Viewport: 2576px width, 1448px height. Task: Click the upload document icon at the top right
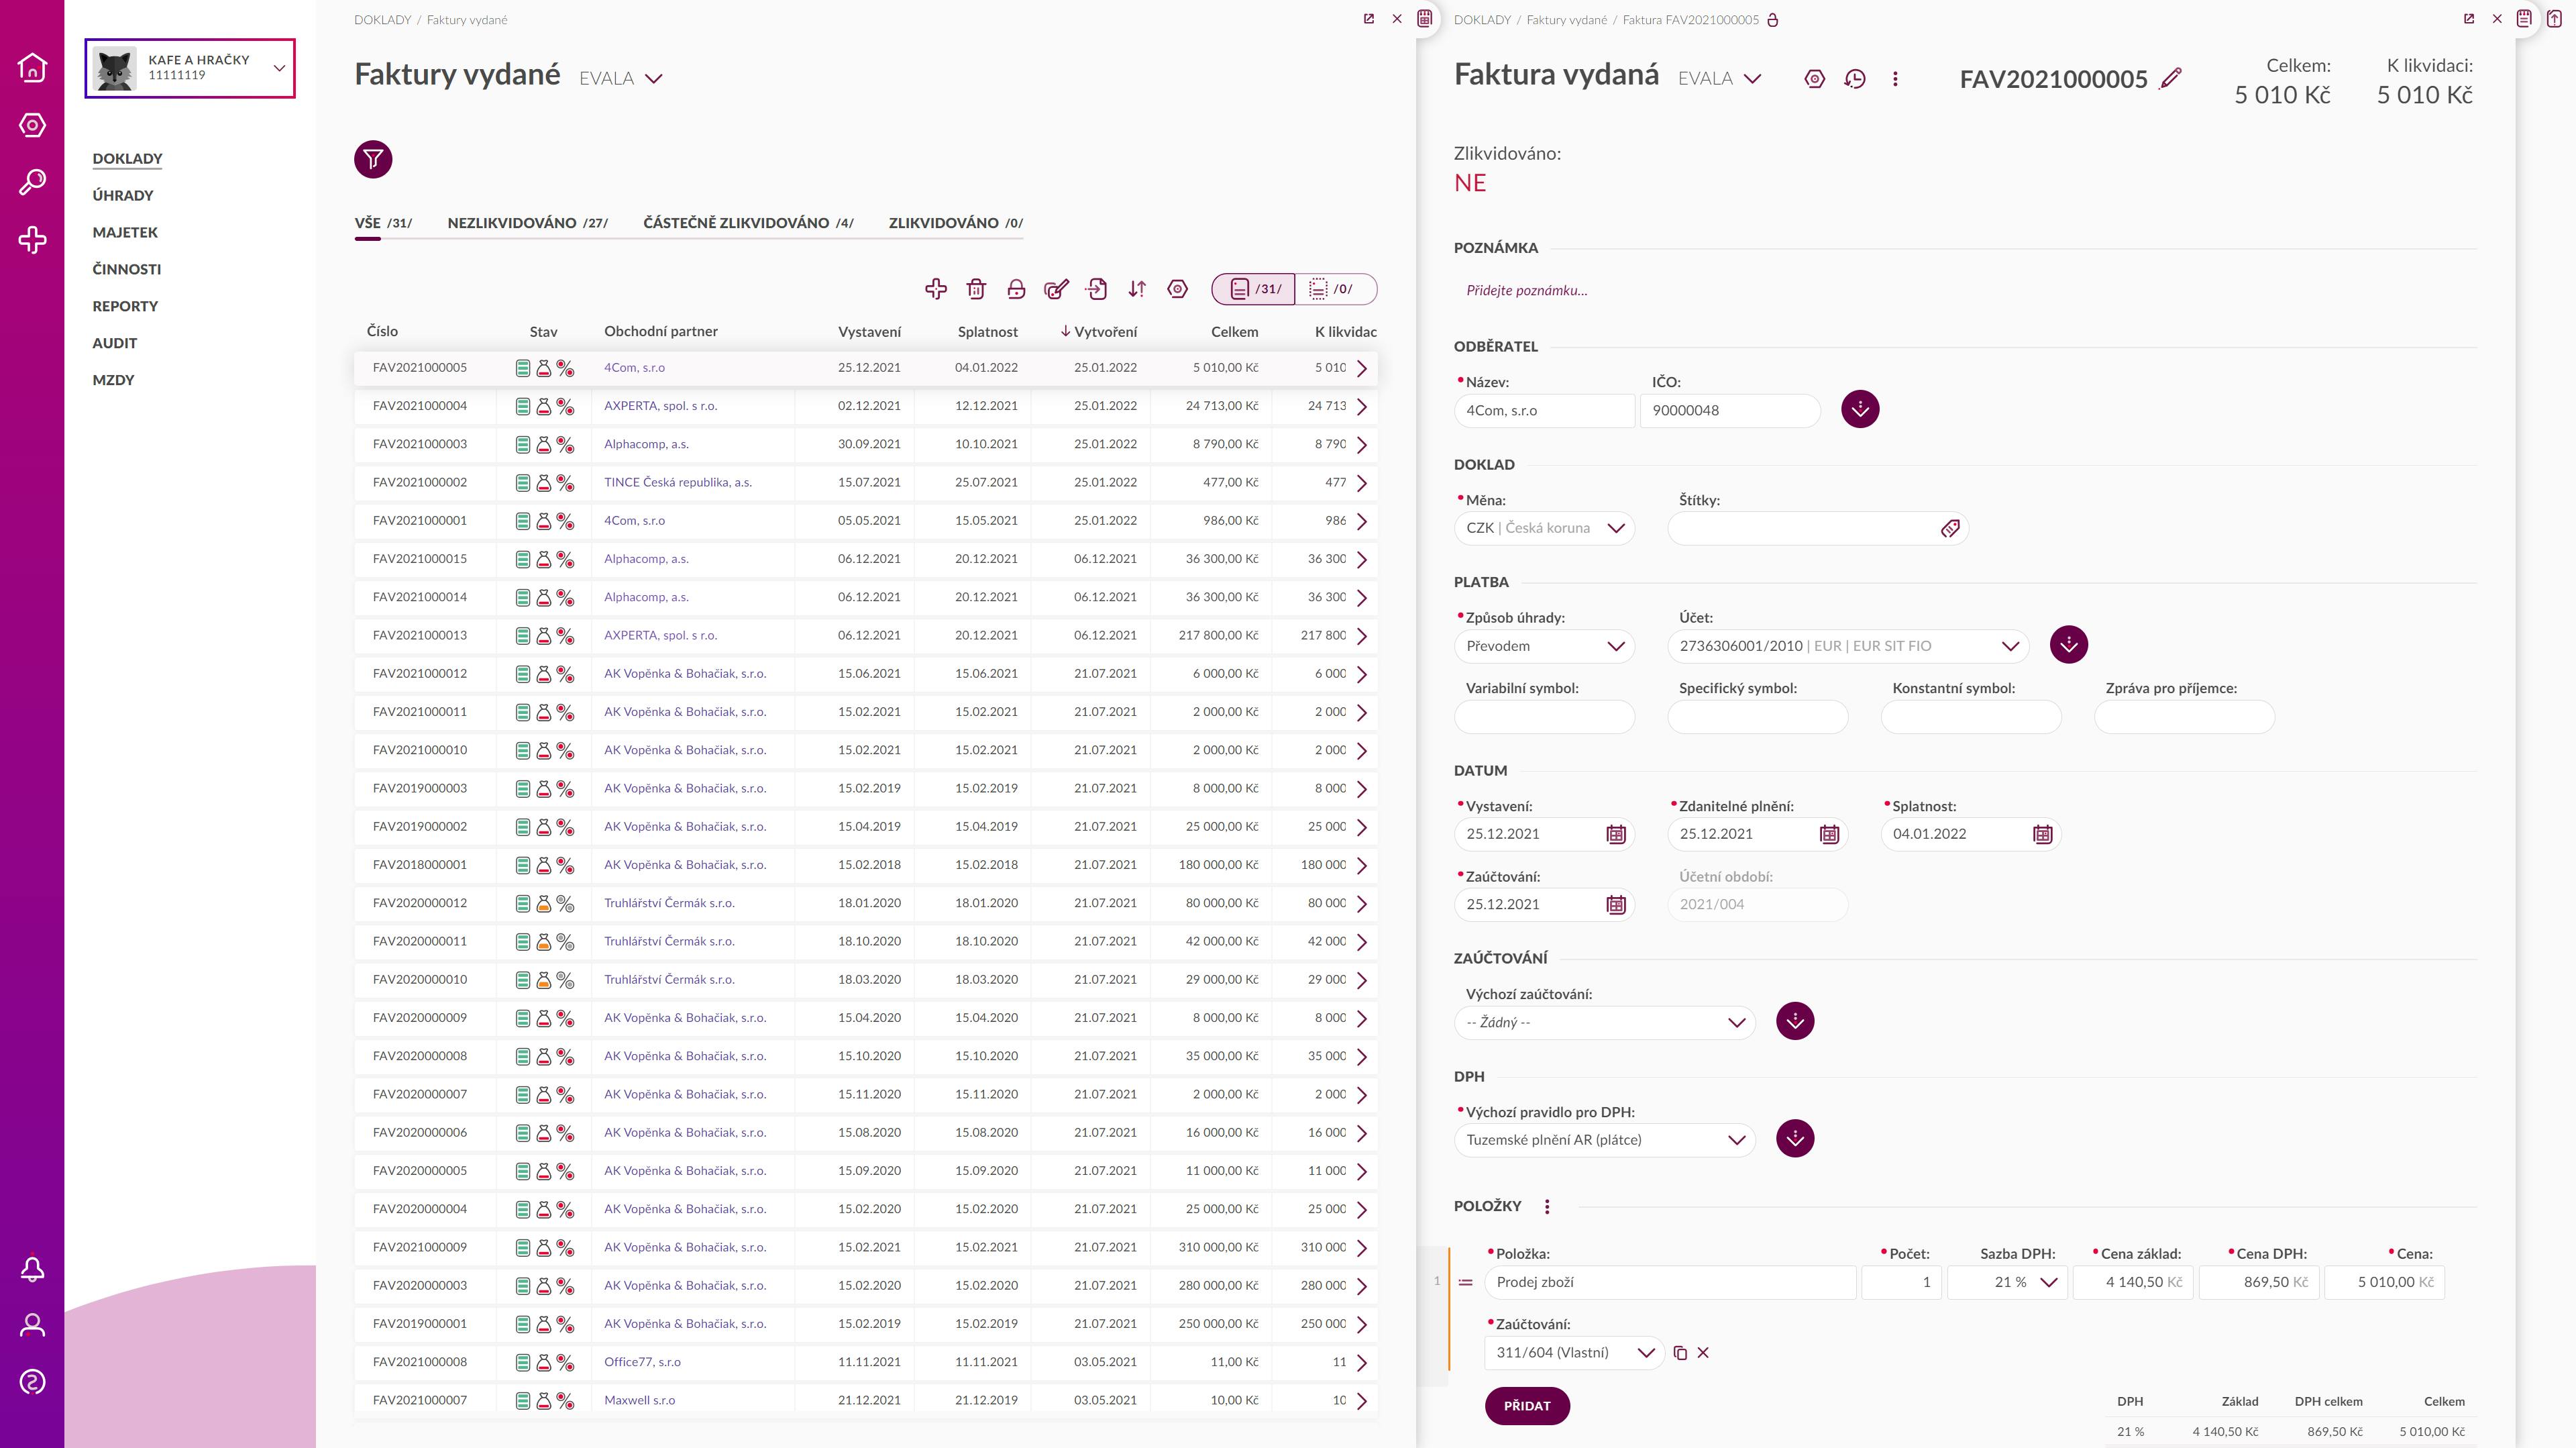(x=2554, y=18)
